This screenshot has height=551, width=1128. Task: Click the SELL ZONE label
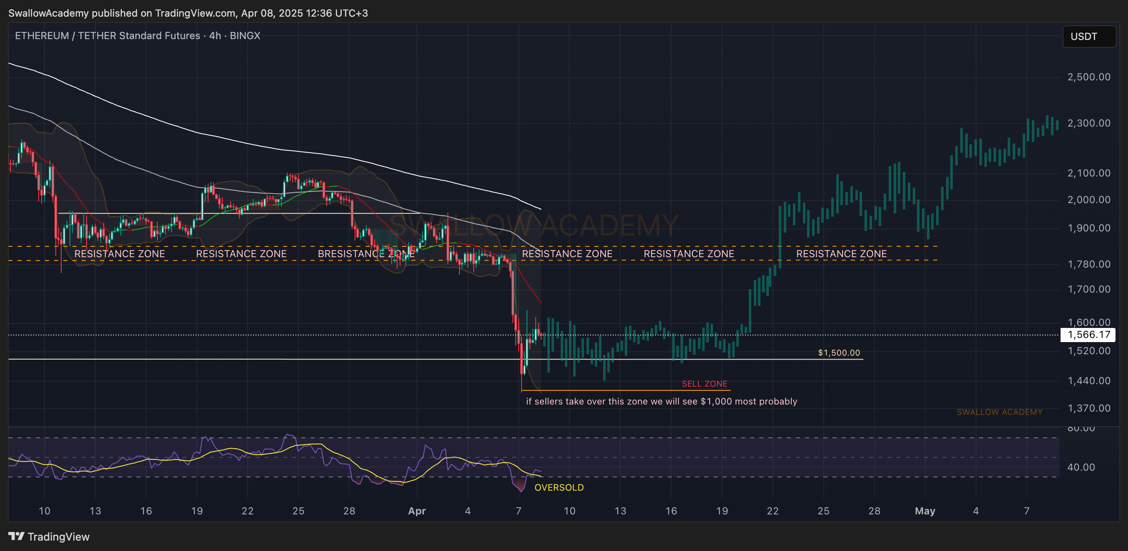(704, 383)
